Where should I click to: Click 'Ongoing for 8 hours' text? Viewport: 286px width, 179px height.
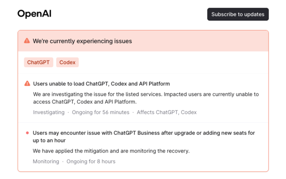pyautogui.click(x=91, y=162)
